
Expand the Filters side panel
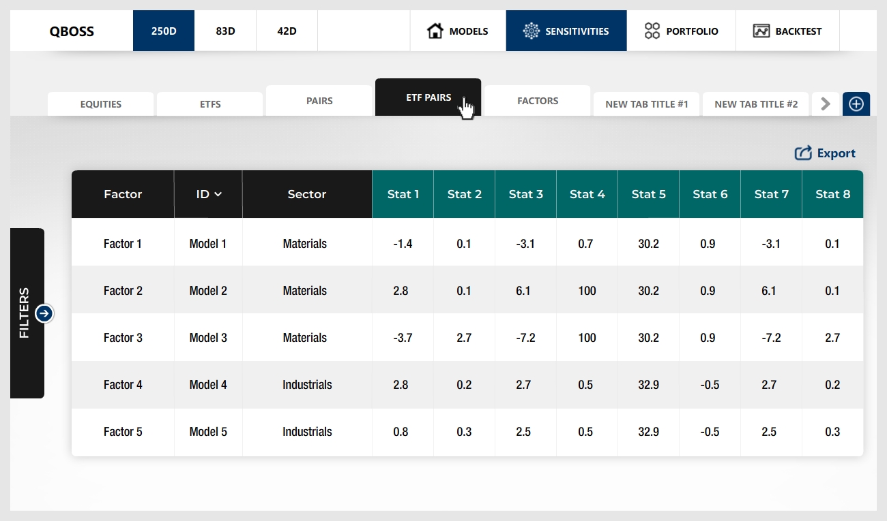tap(25, 313)
